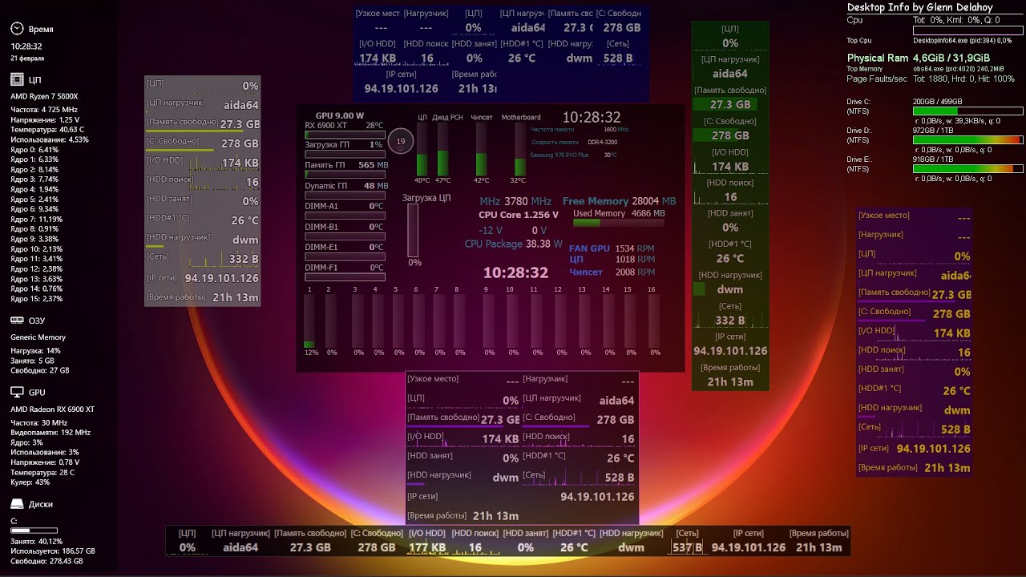Click the drive icon beside Диски
The height and width of the screenshot is (577, 1026).
point(17,504)
